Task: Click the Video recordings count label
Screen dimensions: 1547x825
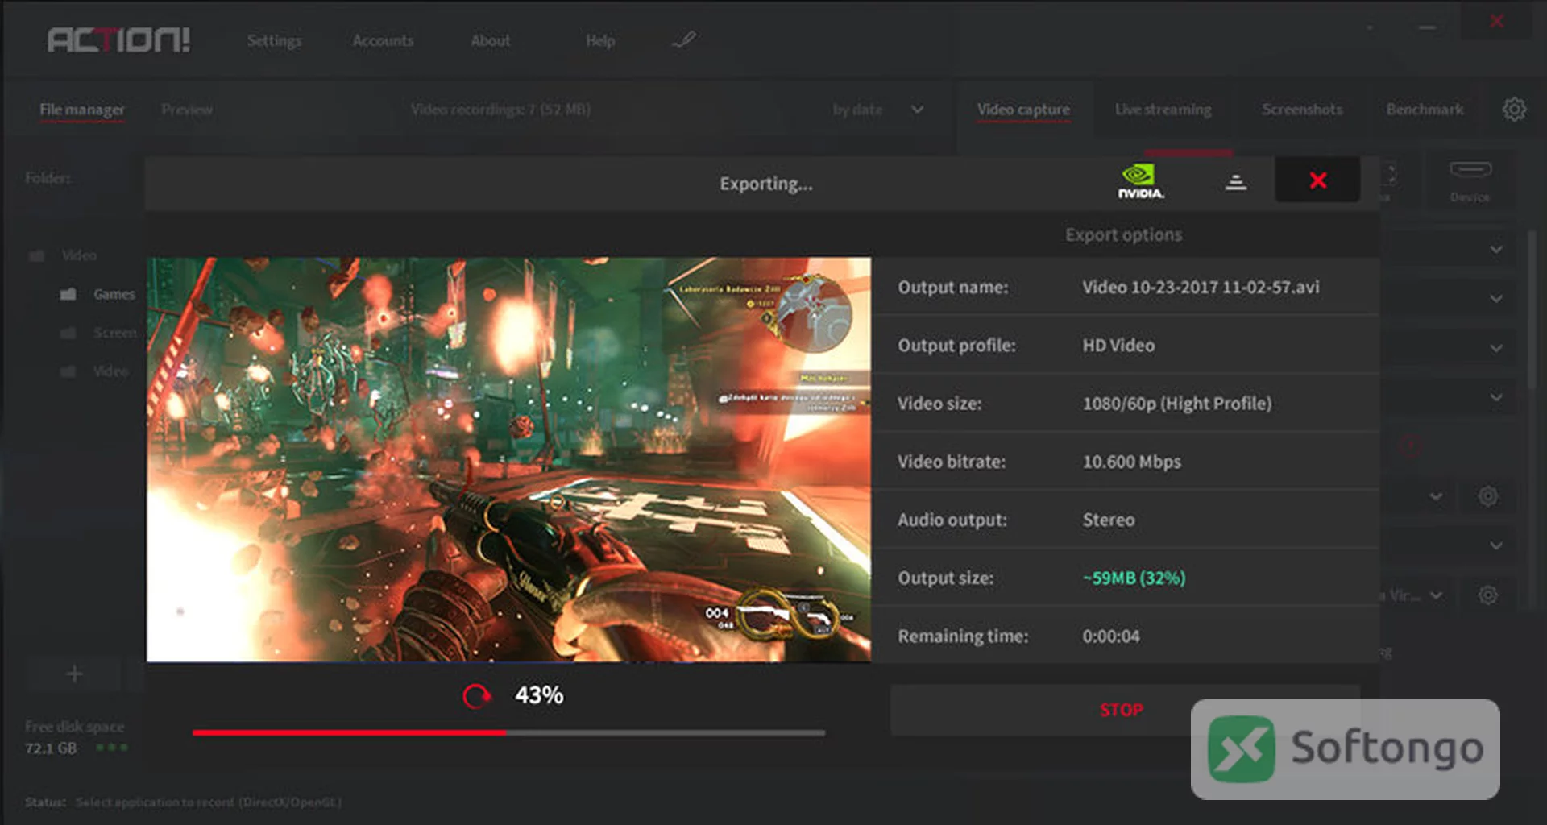Action: click(500, 110)
